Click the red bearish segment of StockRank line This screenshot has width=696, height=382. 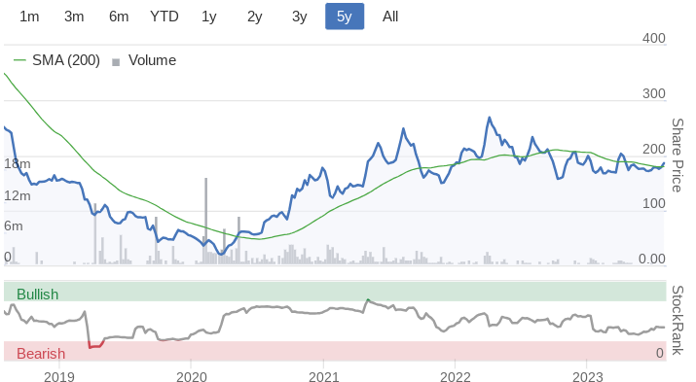tap(96, 345)
